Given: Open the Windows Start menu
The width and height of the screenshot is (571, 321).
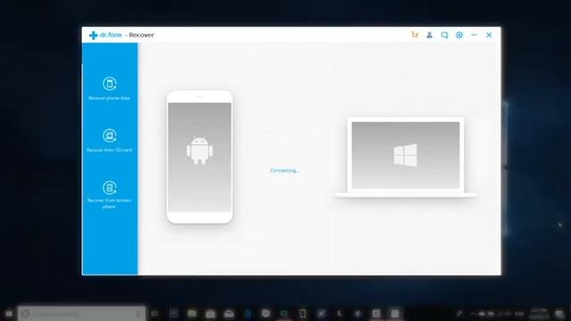Looking at the screenshot, I should point(8,313).
